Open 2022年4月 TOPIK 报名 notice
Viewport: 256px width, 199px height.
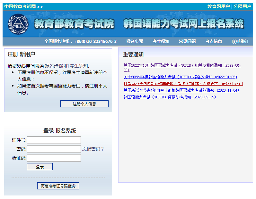coord(180,77)
